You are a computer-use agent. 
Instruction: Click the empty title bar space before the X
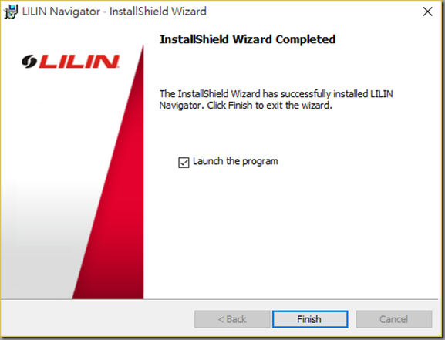pos(312,12)
